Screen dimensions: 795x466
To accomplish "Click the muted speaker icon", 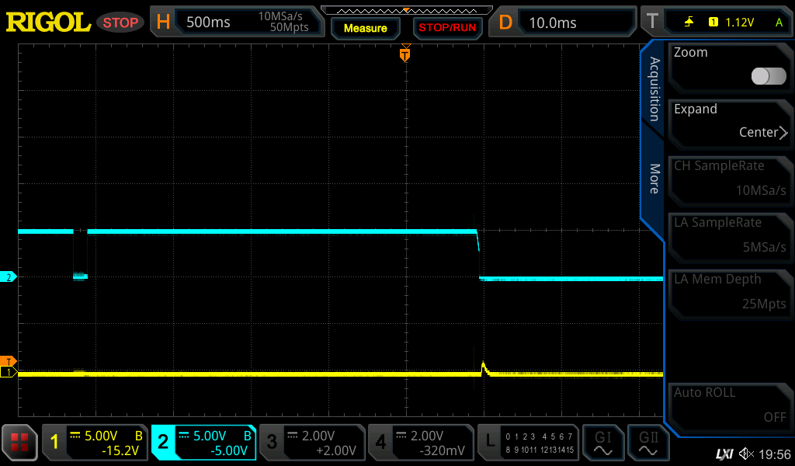I will tap(746, 454).
